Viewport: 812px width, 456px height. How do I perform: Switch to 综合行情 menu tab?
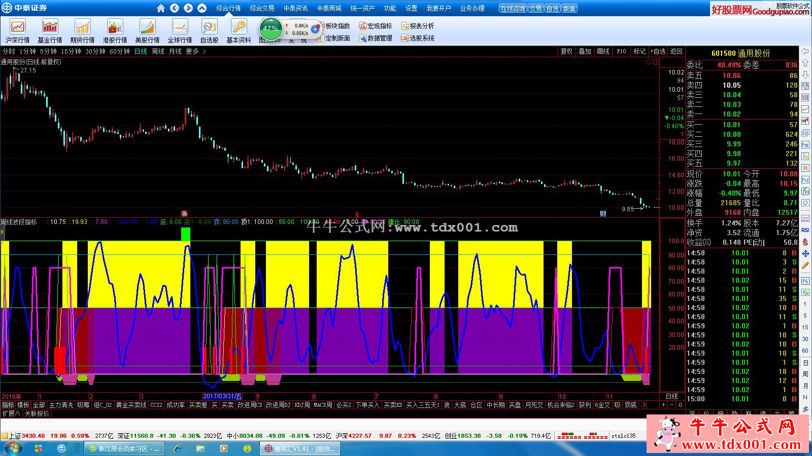228,9
